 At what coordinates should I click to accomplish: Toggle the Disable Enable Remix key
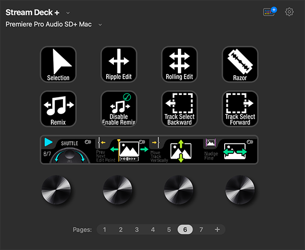(x=119, y=109)
